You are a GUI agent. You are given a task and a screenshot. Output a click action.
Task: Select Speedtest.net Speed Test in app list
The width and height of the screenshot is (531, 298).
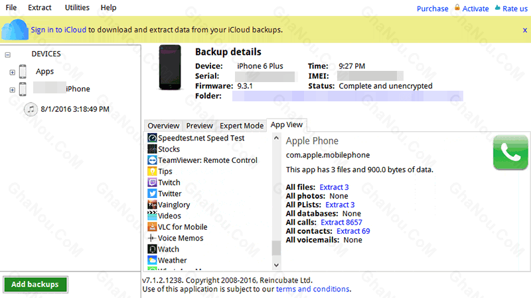click(x=201, y=138)
